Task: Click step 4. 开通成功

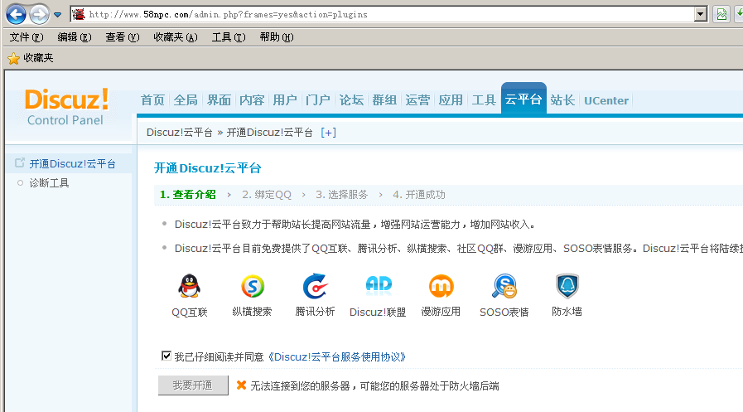Action: (419, 195)
